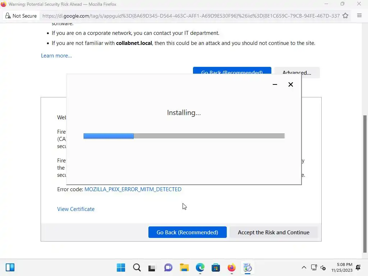Show hidden system tray icons

304,267
